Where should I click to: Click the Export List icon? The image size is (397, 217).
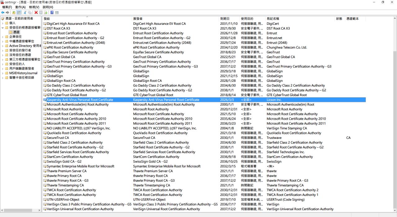(x=46, y=12)
